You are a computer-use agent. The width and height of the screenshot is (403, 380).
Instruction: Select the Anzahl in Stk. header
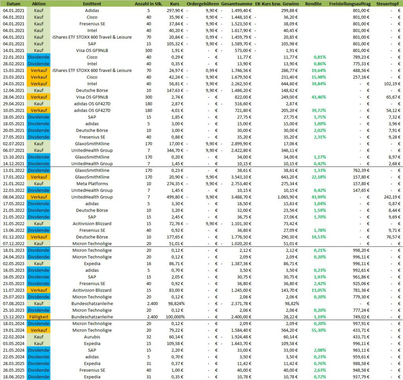click(148, 4)
